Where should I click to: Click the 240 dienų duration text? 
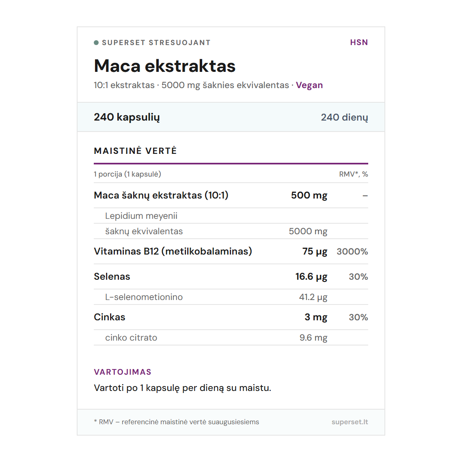coord(344,117)
